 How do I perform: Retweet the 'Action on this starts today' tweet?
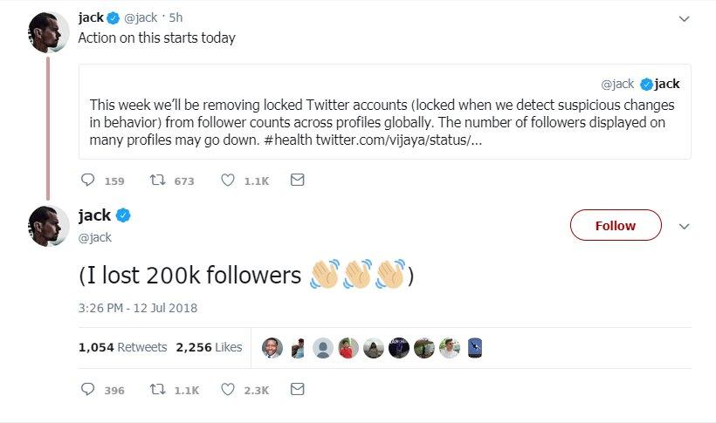tap(158, 181)
